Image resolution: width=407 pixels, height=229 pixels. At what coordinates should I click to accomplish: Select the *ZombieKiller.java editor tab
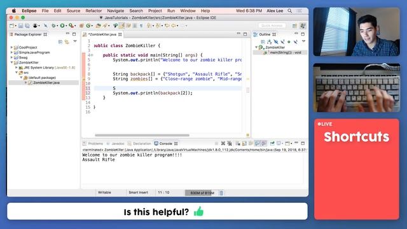point(102,34)
